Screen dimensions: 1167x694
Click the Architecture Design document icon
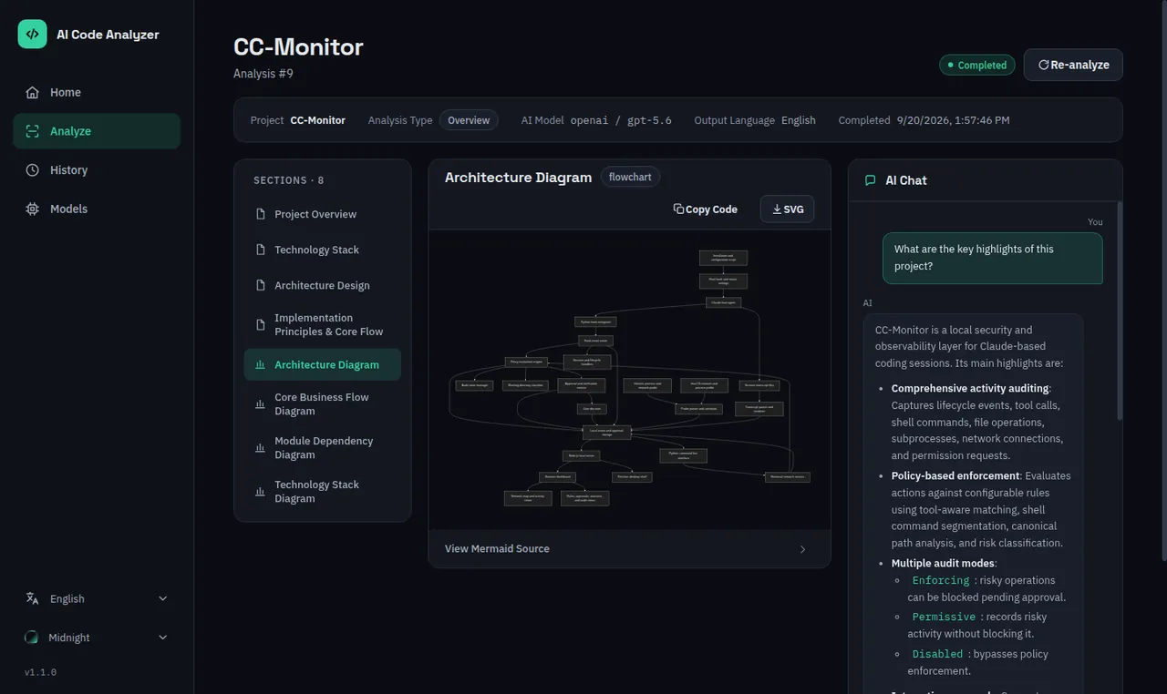(x=261, y=285)
